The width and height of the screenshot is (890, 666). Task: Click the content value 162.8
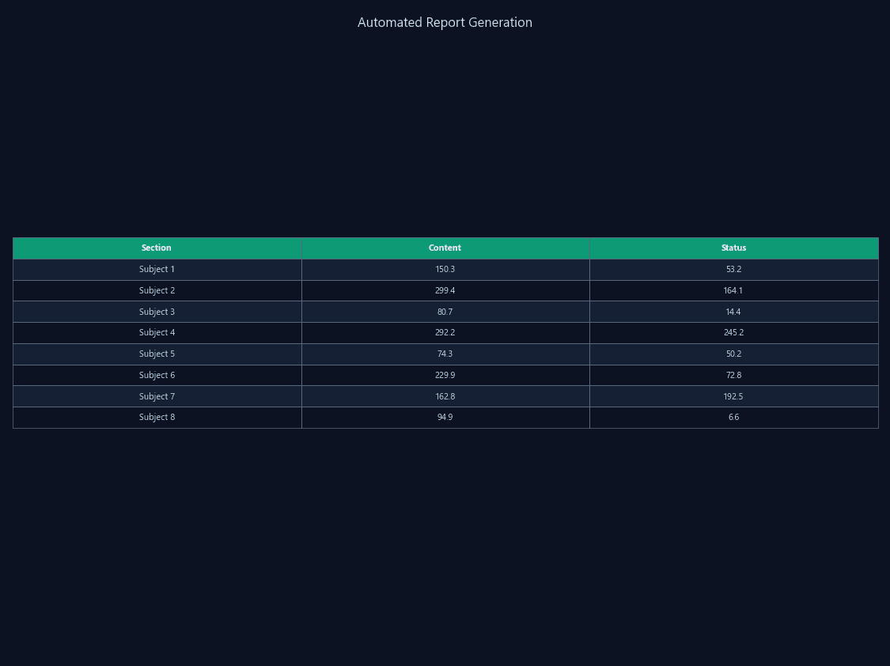(445, 396)
